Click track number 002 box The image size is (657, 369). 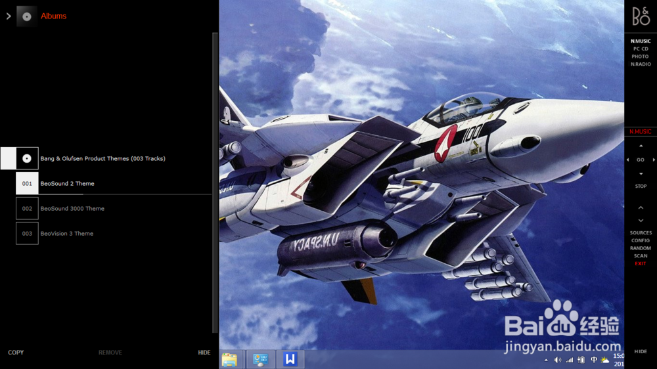coord(27,208)
